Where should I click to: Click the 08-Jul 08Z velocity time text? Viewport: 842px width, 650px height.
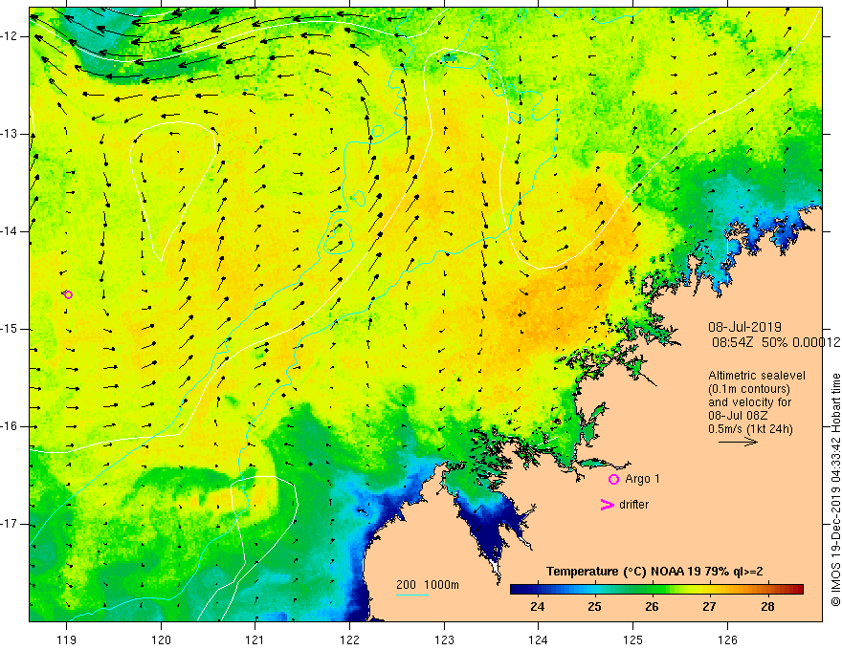tap(738, 416)
